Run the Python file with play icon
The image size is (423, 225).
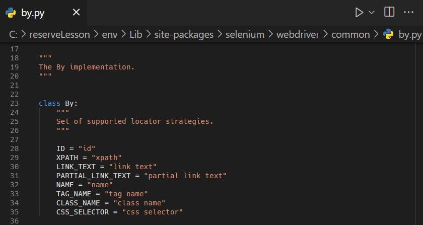click(x=359, y=13)
